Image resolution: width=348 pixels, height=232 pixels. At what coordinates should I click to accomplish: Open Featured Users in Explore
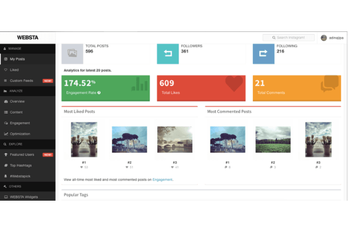(28, 154)
